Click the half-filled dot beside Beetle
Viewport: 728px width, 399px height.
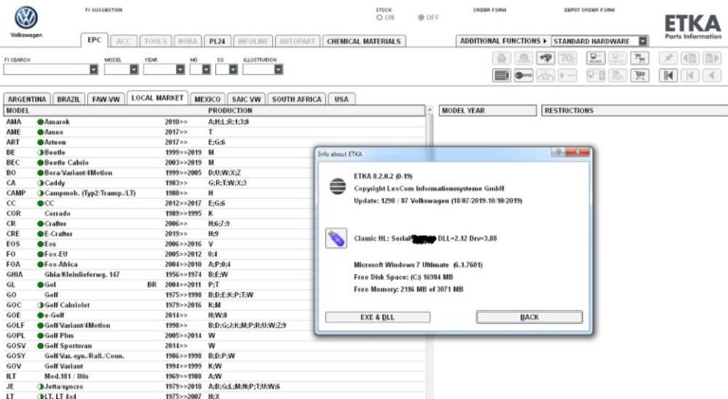pos(41,153)
